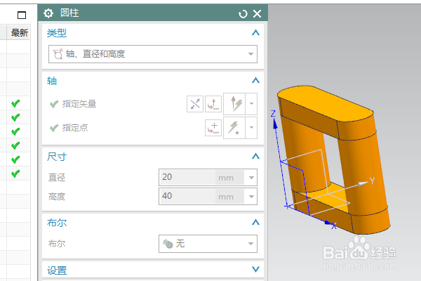421x281 pixels.
Task: Click the 尺寸 section title
Action: [x=57, y=157]
